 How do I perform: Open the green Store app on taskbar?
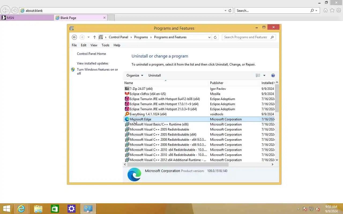55,209
